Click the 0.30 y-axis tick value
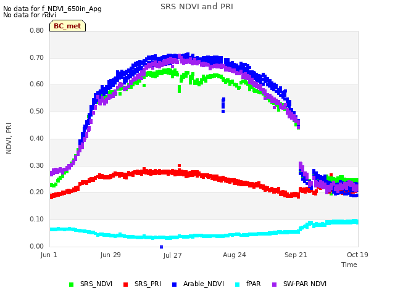The width and height of the screenshot is (395, 296). 36,166
